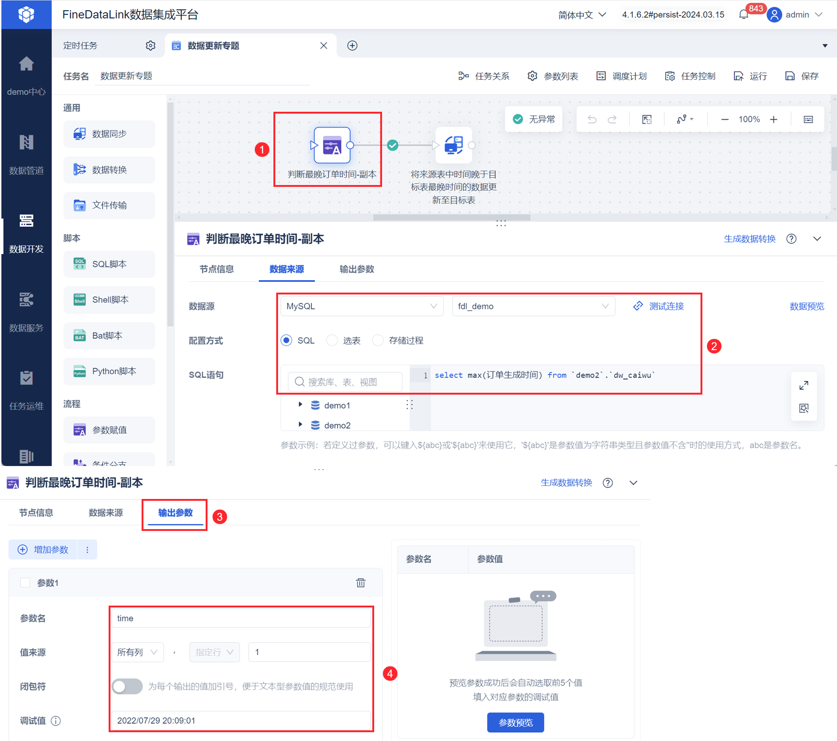Add the SQL脚本 node type
Image resolution: width=837 pixels, height=741 pixels.
click(x=110, y=264)
